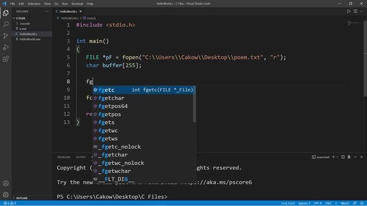The height and width of the screenshot is (206, 367).
Task: Switch to the OUTPUT panel tab
Action: point(81,157)
